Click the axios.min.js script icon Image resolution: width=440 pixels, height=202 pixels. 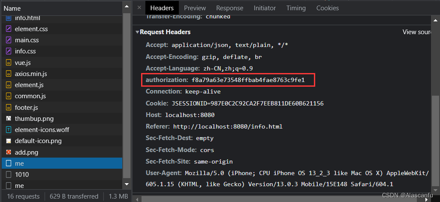coord(9,74)
